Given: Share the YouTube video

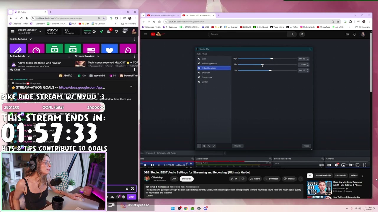Looking at the screenshot, I should (255, 179).
